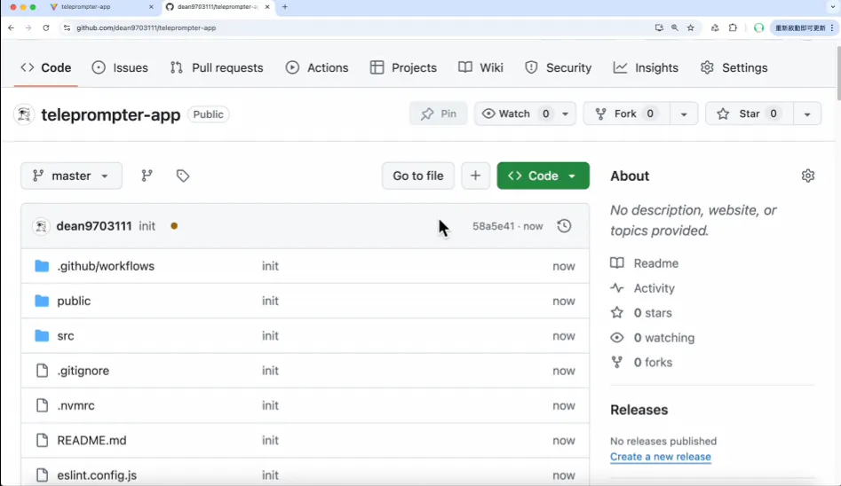
Task: Click the repository owner avatar
Action: [x=24, y=114]
